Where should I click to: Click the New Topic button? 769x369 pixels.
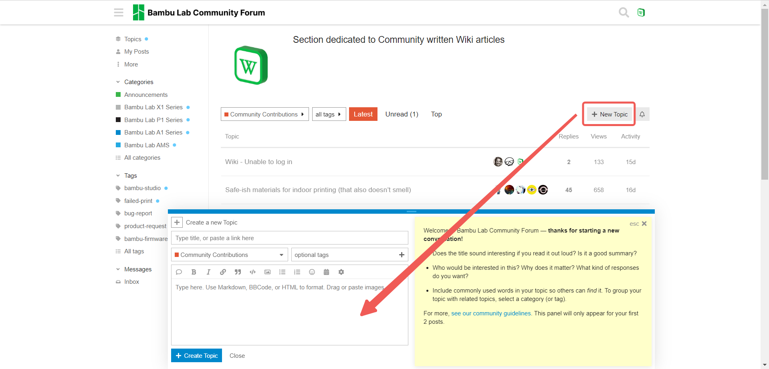coord(610,114)
